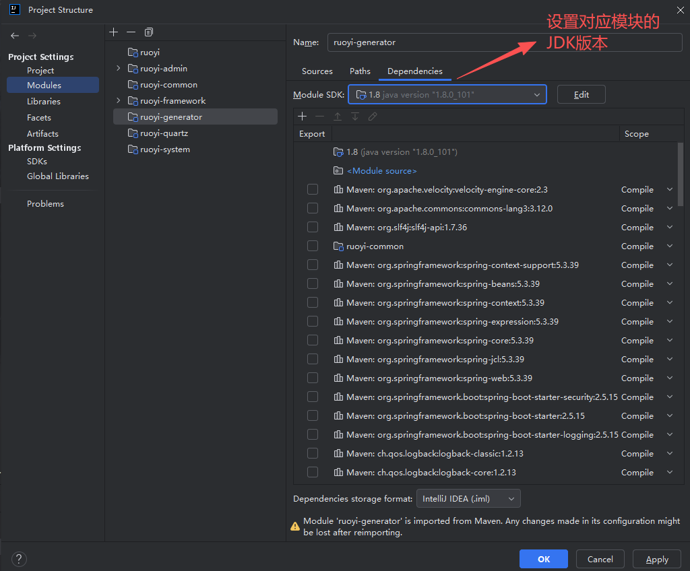Screen dimensions: 690x571
Task: Edit the dependency with the pencil icon
Action: pyautogui.click(x=373, y=116)
